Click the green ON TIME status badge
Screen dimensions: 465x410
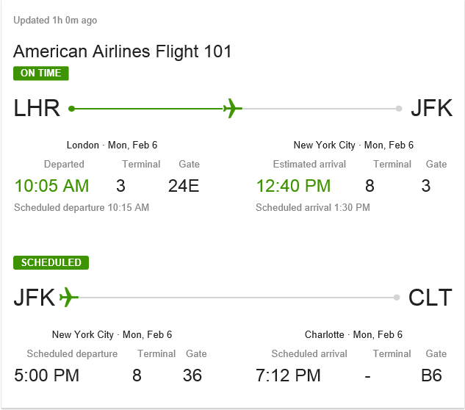41,73
